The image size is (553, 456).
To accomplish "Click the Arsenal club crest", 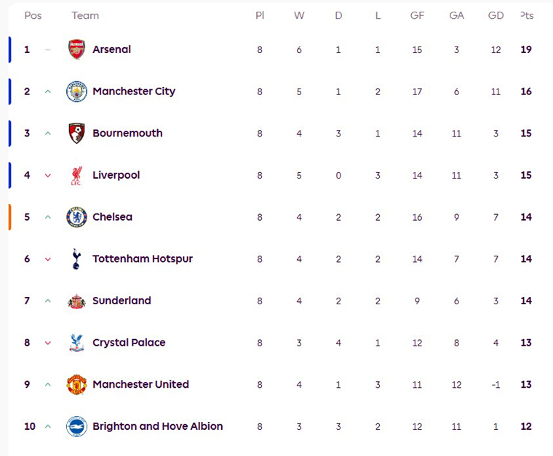I will [x=76, y=49].
